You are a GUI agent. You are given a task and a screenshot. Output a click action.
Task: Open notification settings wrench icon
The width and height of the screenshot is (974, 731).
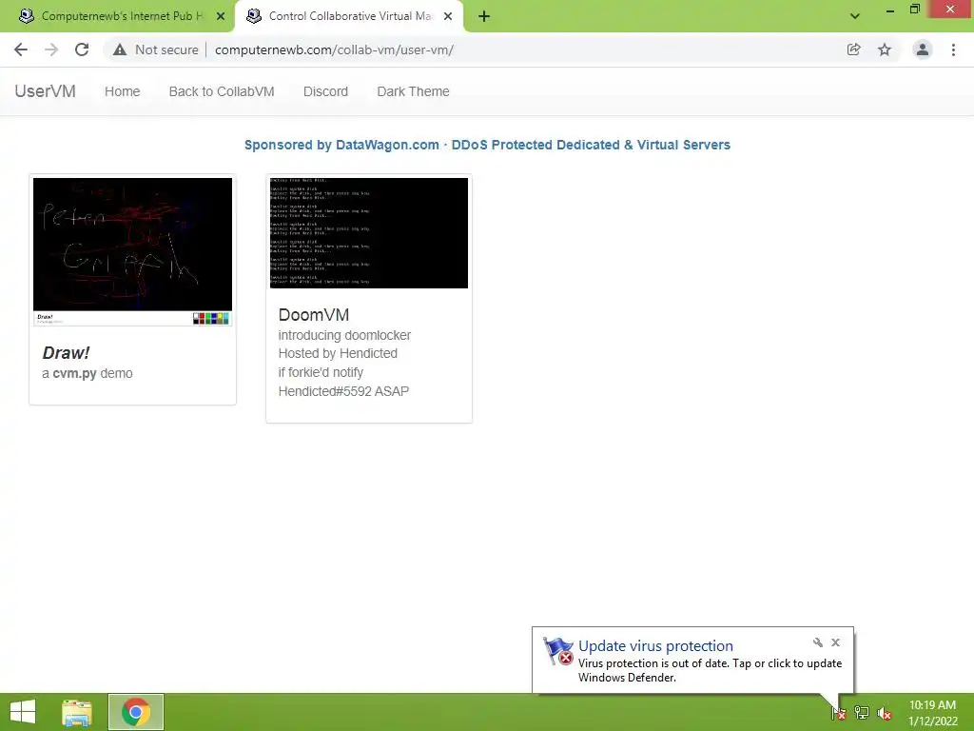[x=817, y=642]
